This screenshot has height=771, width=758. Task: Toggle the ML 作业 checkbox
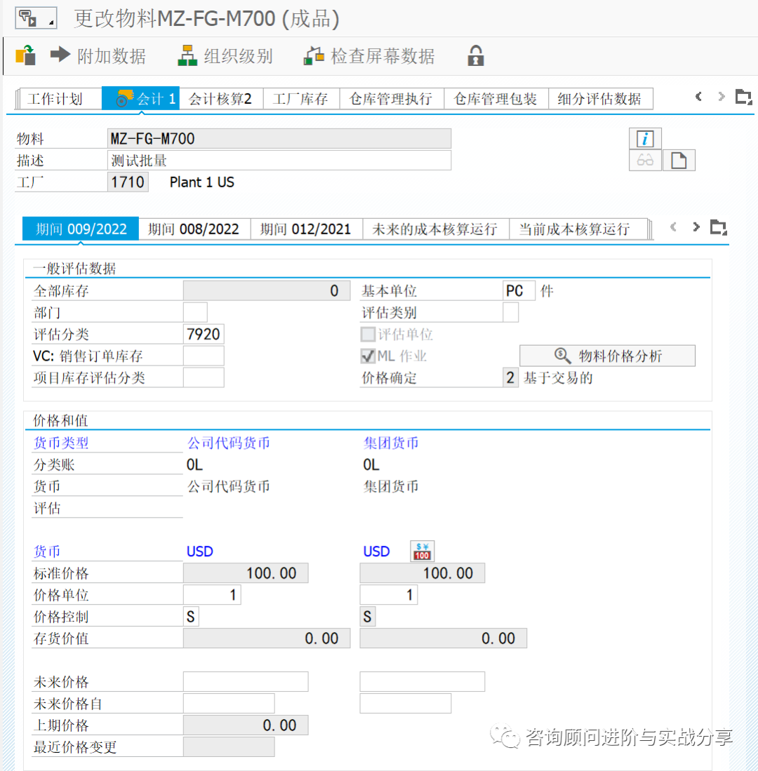[x=368, y=356]
